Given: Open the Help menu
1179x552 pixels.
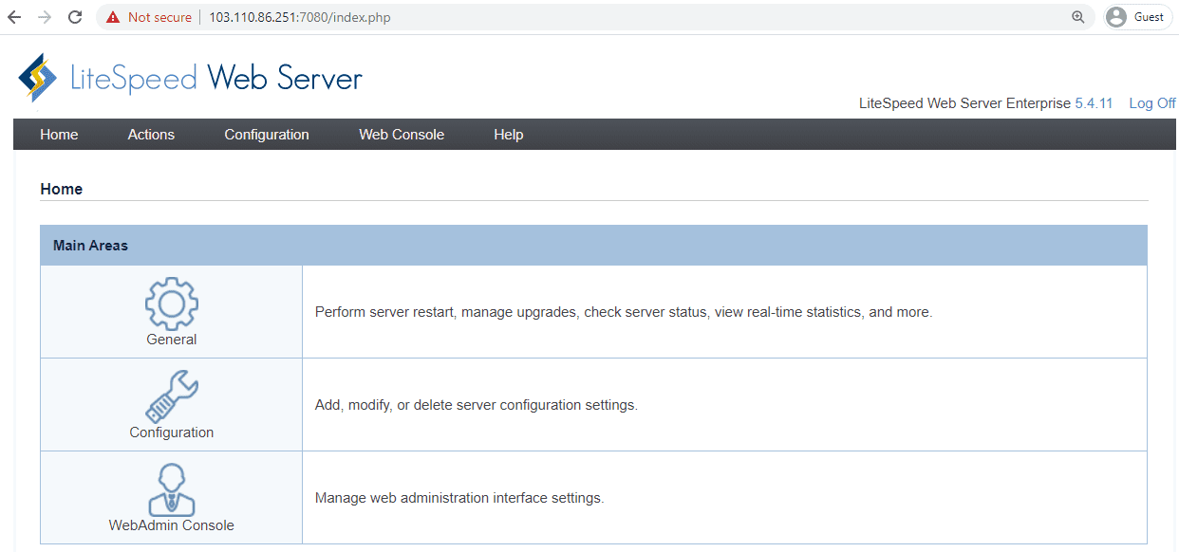Looking at the screenshot, I should pos(509,134).
